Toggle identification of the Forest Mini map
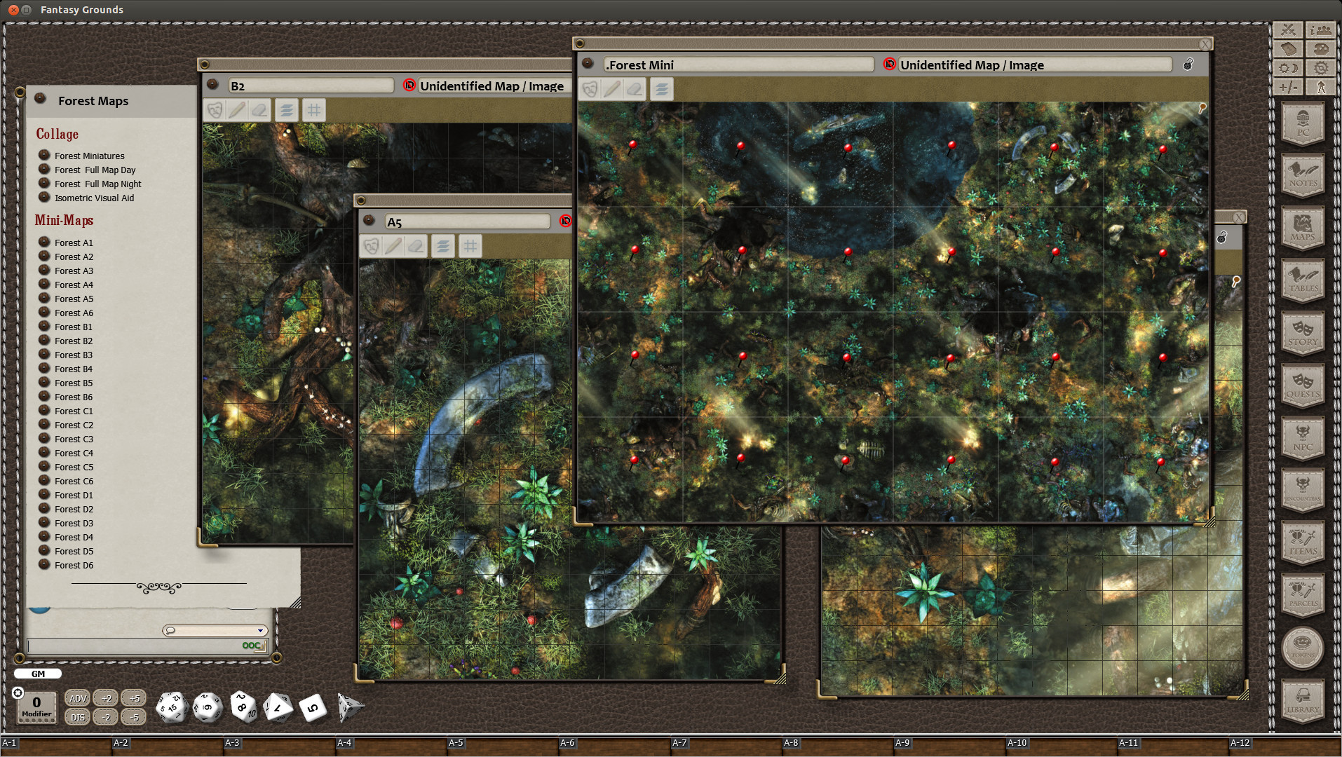Screen dimensions: 1342x757 889,64
